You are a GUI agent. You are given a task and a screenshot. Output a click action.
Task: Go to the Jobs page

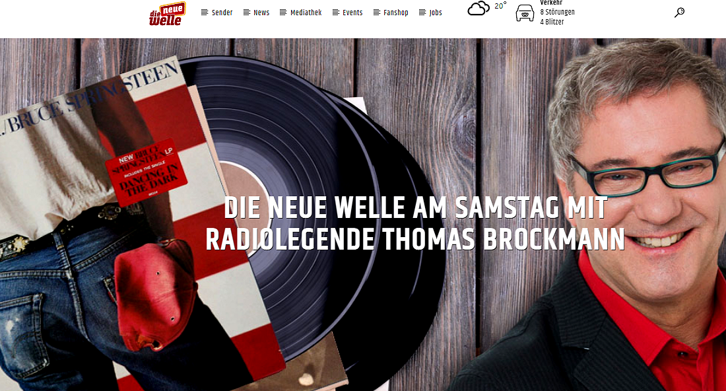click(x=435, y=13)
